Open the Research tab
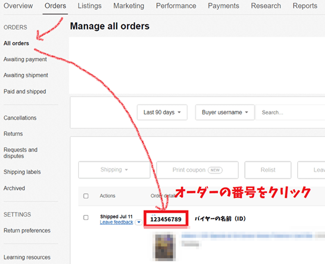 pos(266,6)
